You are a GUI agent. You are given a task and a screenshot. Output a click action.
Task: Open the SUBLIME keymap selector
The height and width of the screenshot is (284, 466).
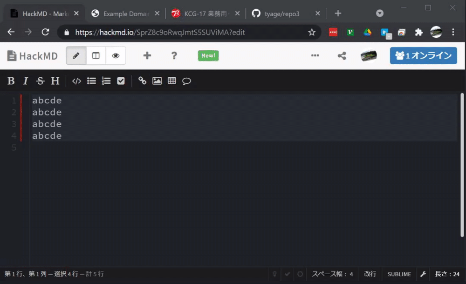399,274
